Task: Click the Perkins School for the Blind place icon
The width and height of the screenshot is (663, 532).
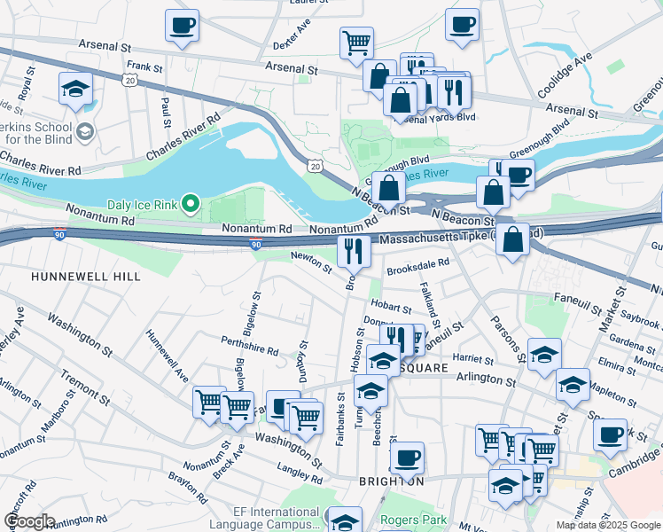Action: [x=85, y=132]
